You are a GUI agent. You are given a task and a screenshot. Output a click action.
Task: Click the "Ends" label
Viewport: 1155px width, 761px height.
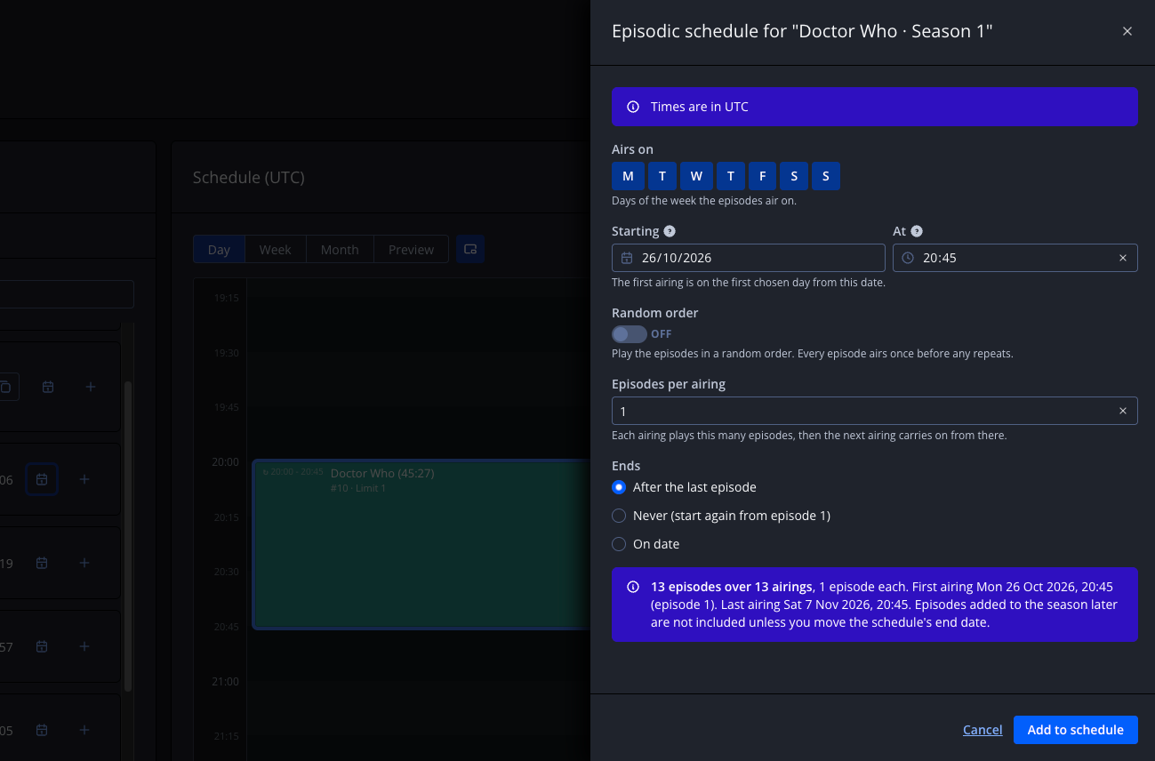[626, 466]
